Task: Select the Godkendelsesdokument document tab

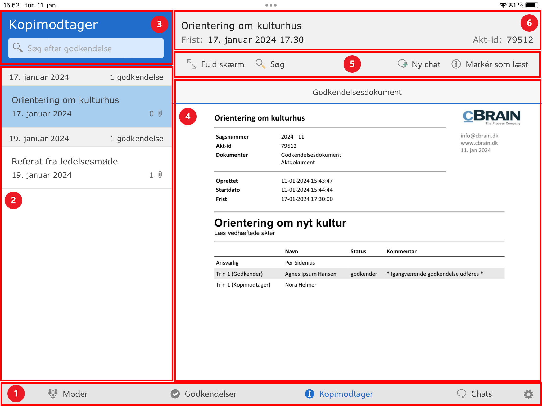Action: (357, 92)
